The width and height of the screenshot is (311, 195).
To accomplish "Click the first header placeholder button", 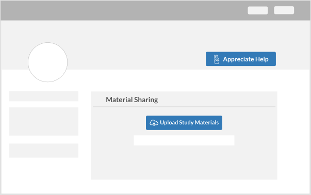I will 258,10.
